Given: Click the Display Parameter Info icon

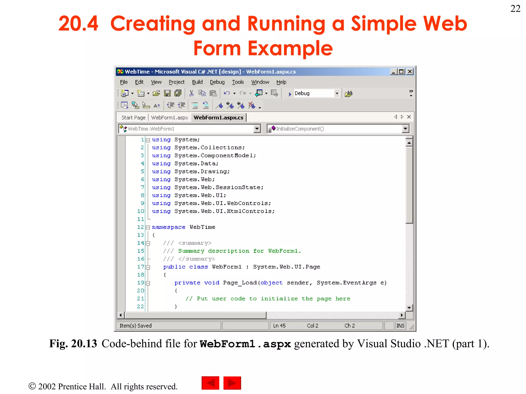Looking at the screenshot, I should (x=135, y=105).
